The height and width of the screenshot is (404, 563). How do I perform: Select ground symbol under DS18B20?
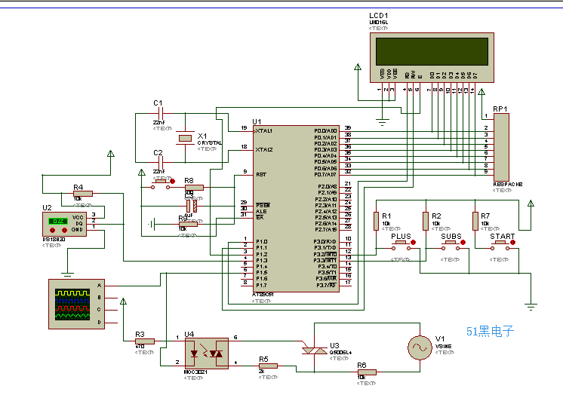tap(67, 275)
